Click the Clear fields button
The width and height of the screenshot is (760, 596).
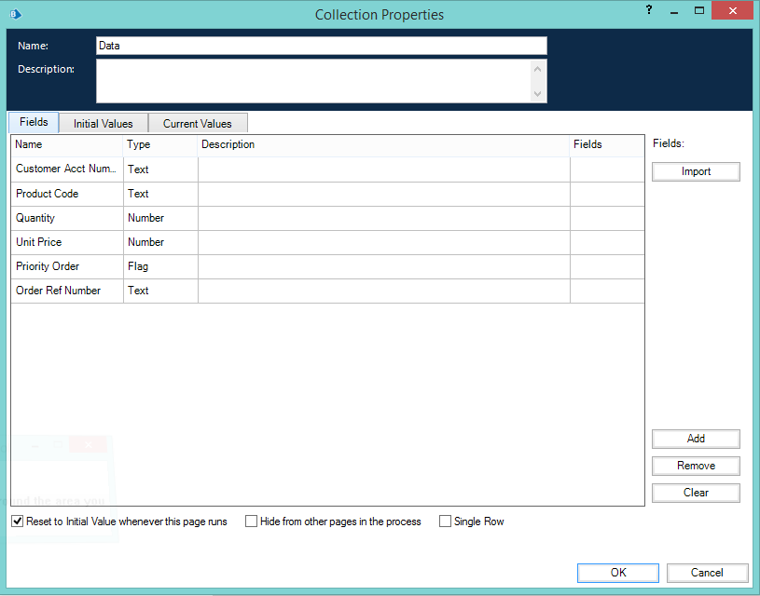point(696,493)
